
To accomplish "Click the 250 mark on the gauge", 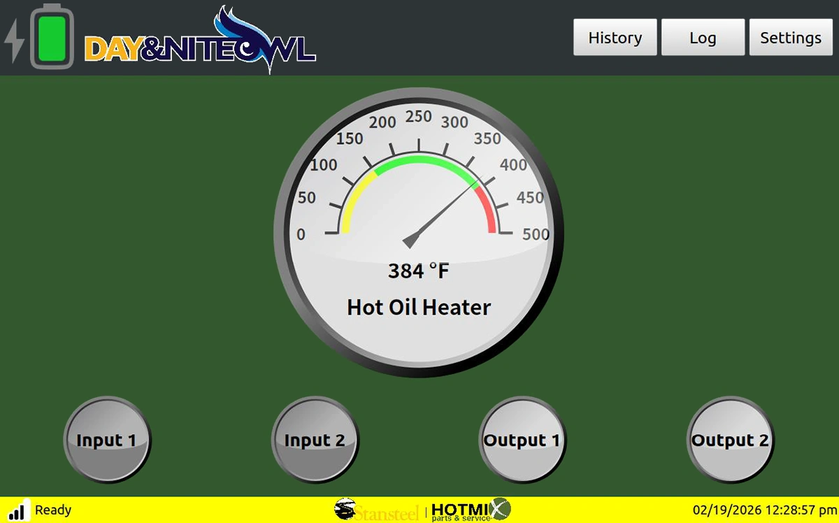I will [419, 117].
